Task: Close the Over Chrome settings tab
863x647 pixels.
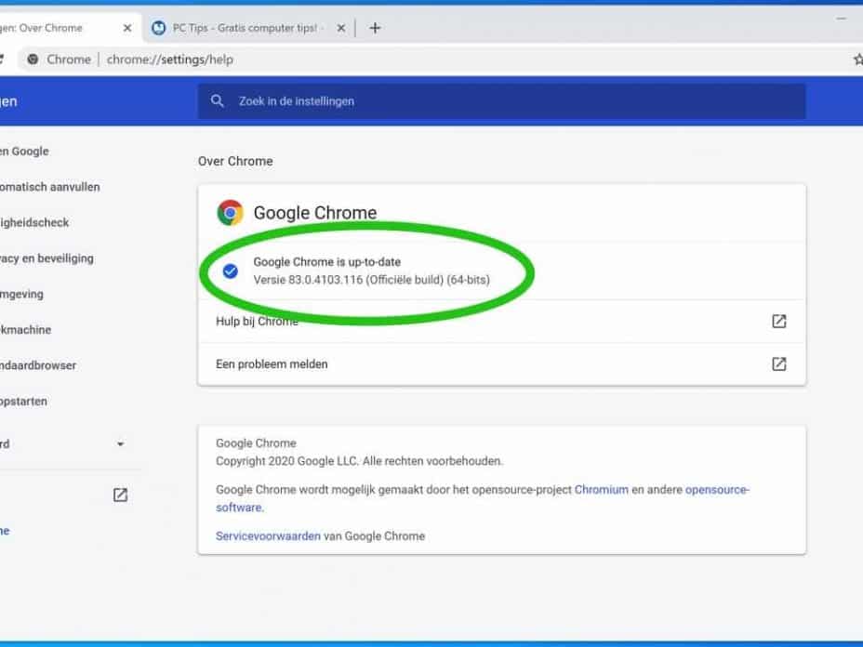Action: point(127,28)
